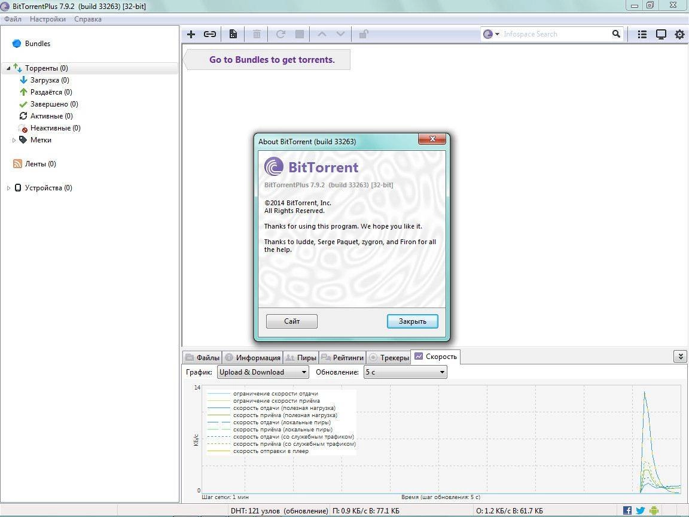Click the О: 1.2 КБ/с upload status

[x=510, y=511]
